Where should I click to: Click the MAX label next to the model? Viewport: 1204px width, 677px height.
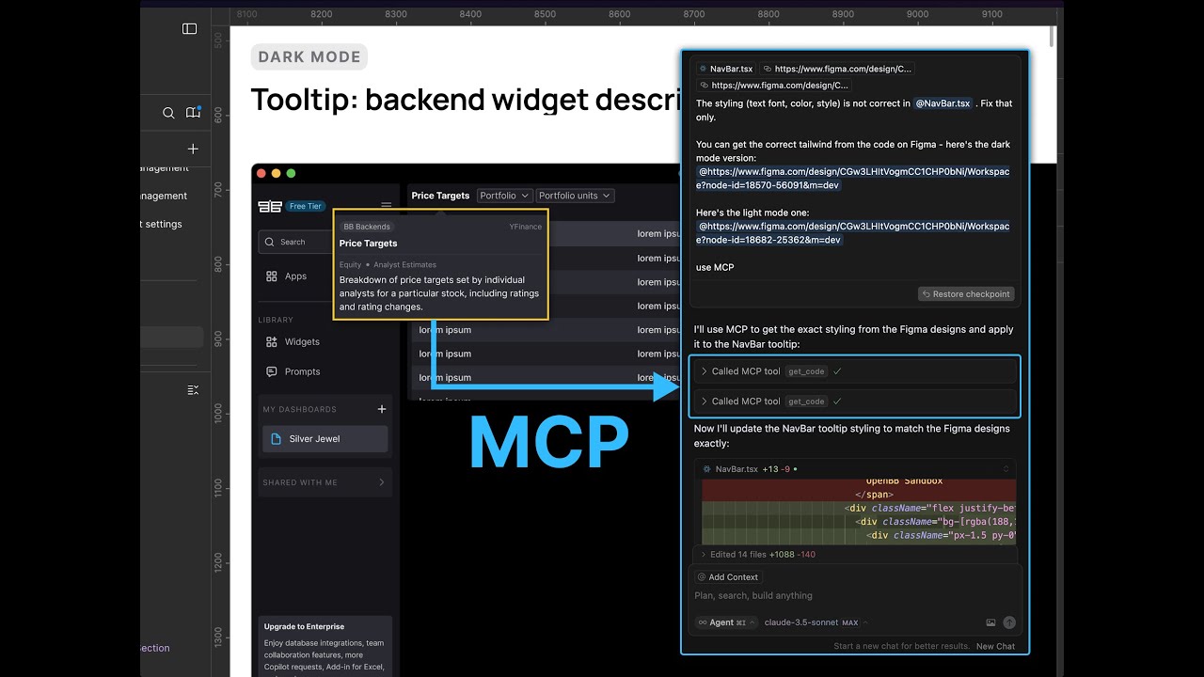click(849, 622)
